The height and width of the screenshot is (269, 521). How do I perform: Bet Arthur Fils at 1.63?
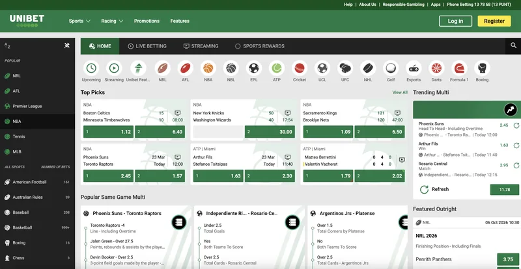click(x=218, y=176)
